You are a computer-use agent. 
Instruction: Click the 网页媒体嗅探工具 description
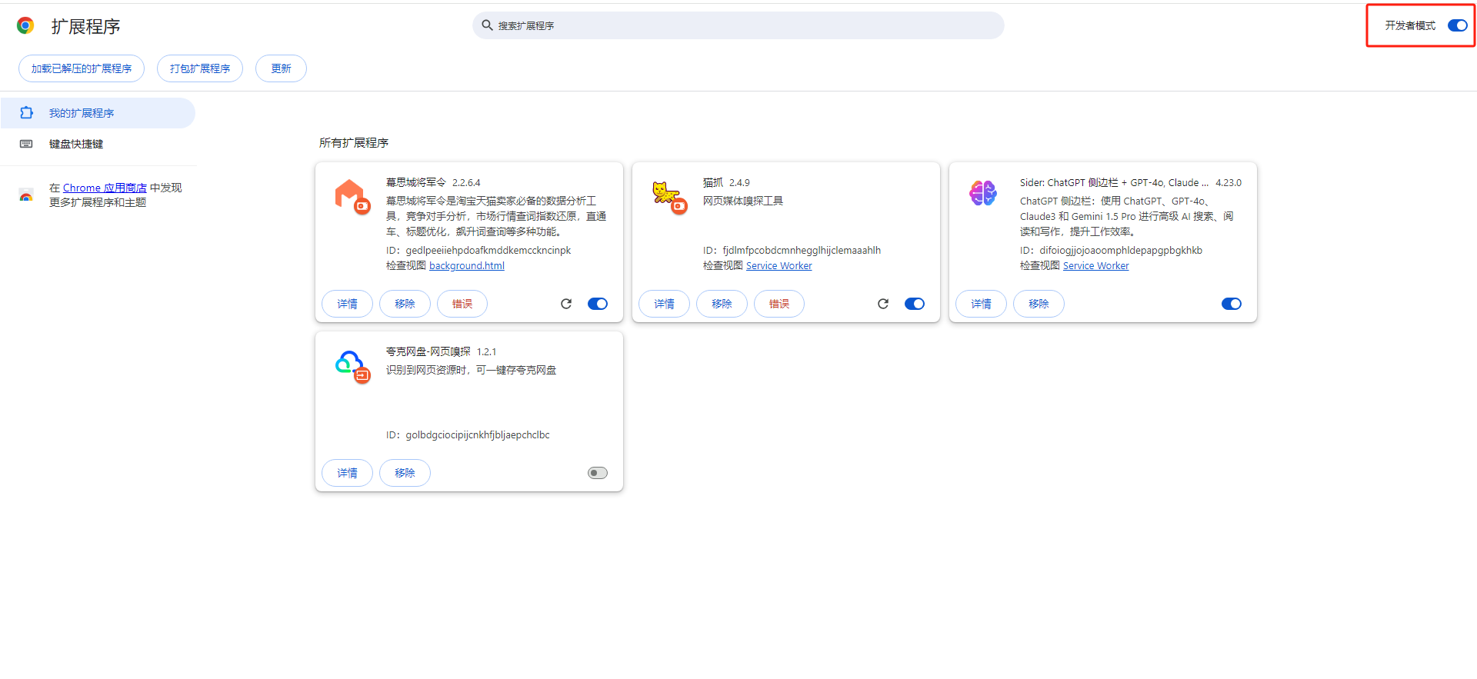(x=743, y=201)
